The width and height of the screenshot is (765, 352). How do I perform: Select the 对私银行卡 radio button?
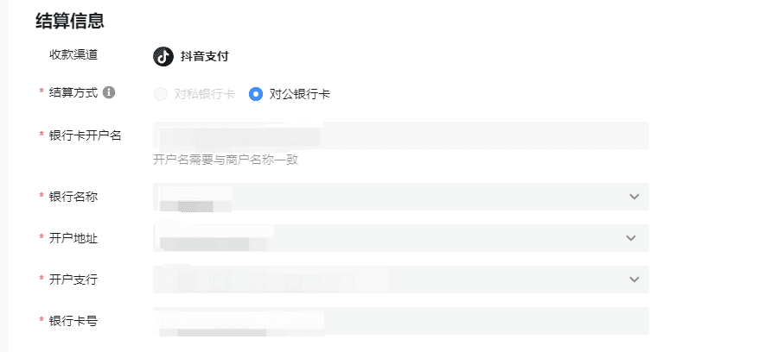161,94
